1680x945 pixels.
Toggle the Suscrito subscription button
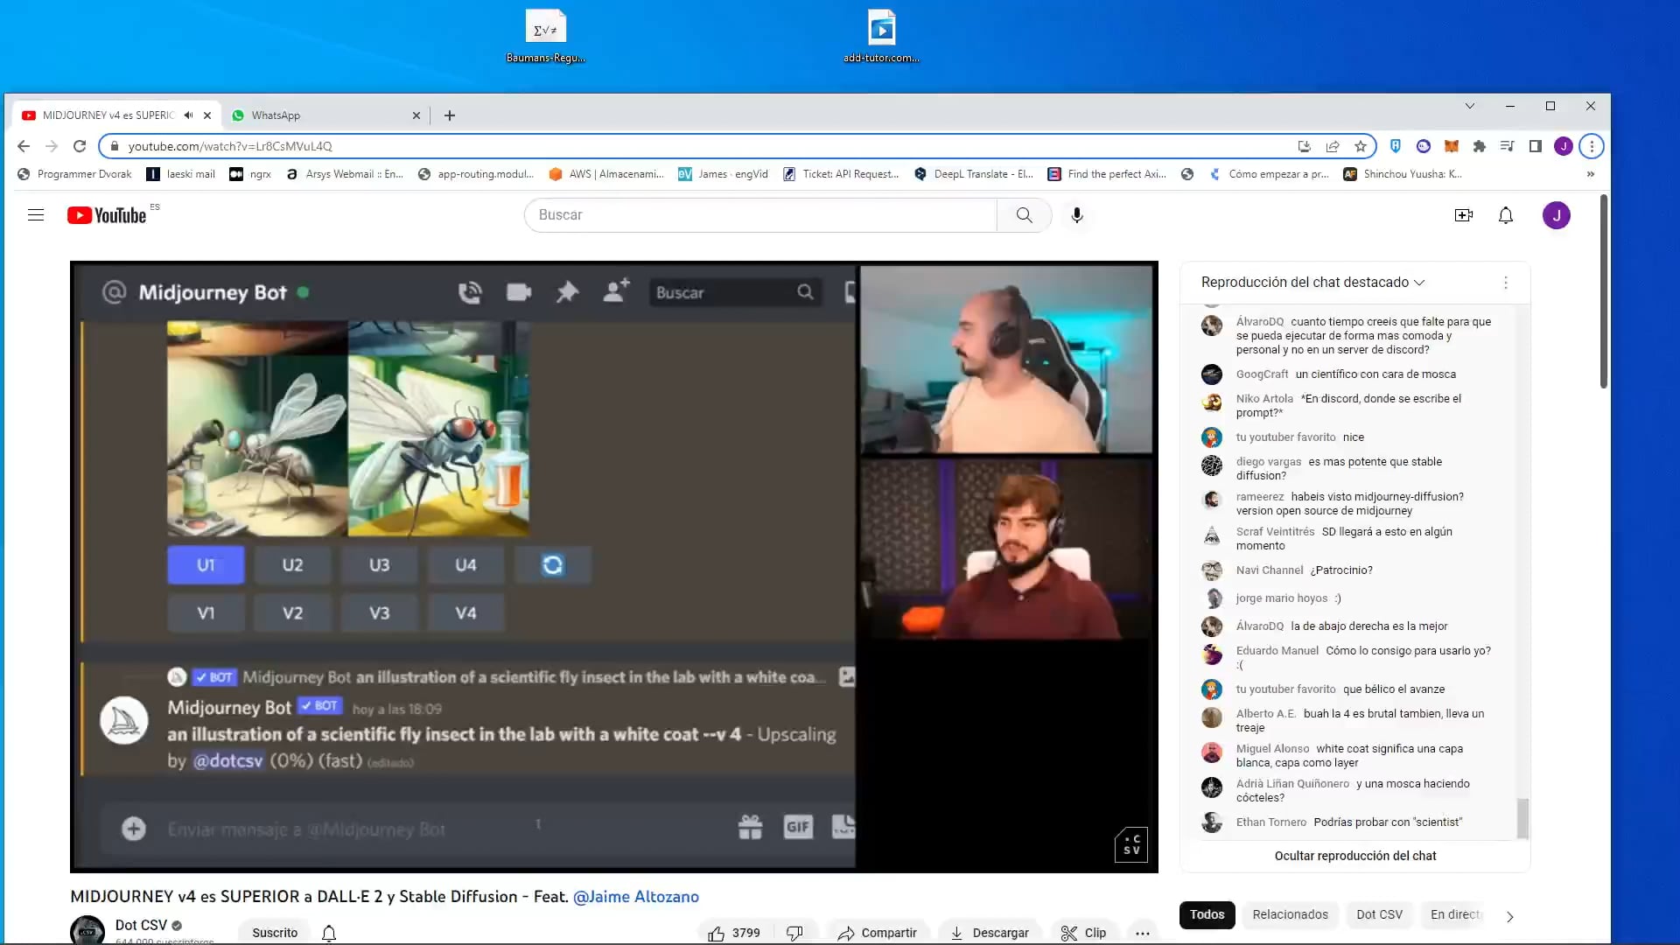point(275,933)
